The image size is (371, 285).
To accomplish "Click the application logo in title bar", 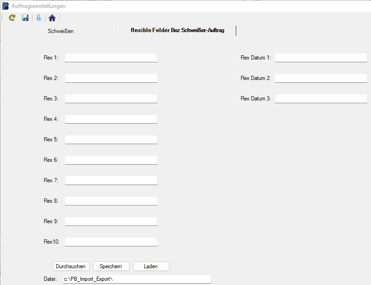I will (x=5, y=6).
